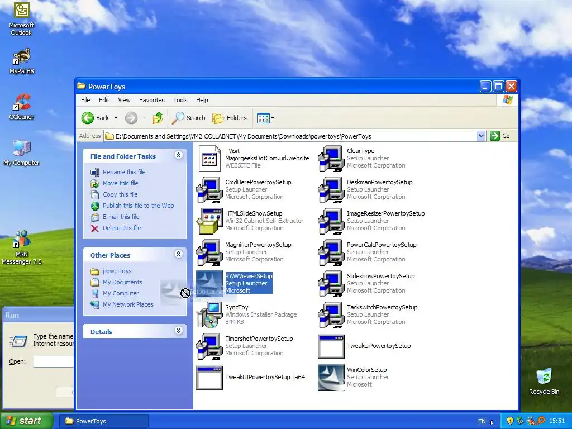The width and height of the screenshot is (572, 429).
Task: Select the TweakUIPowertoySetup_ia64 file icon
Action: [x=209, y=378]
